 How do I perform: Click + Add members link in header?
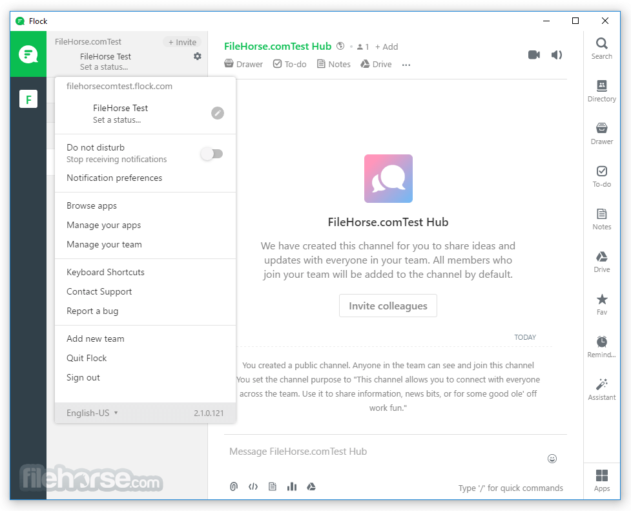pos(387,47)
